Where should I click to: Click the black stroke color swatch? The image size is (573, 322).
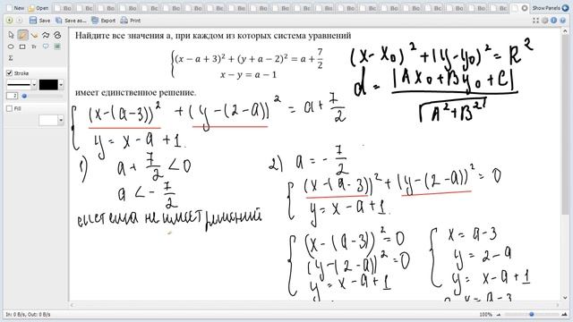pos(48,85)
